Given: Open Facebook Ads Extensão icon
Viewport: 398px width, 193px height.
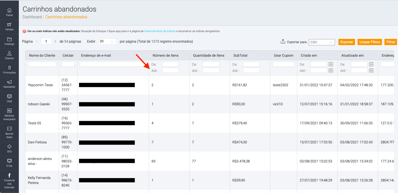Looking at the screenshot, I should pos(9,175).
